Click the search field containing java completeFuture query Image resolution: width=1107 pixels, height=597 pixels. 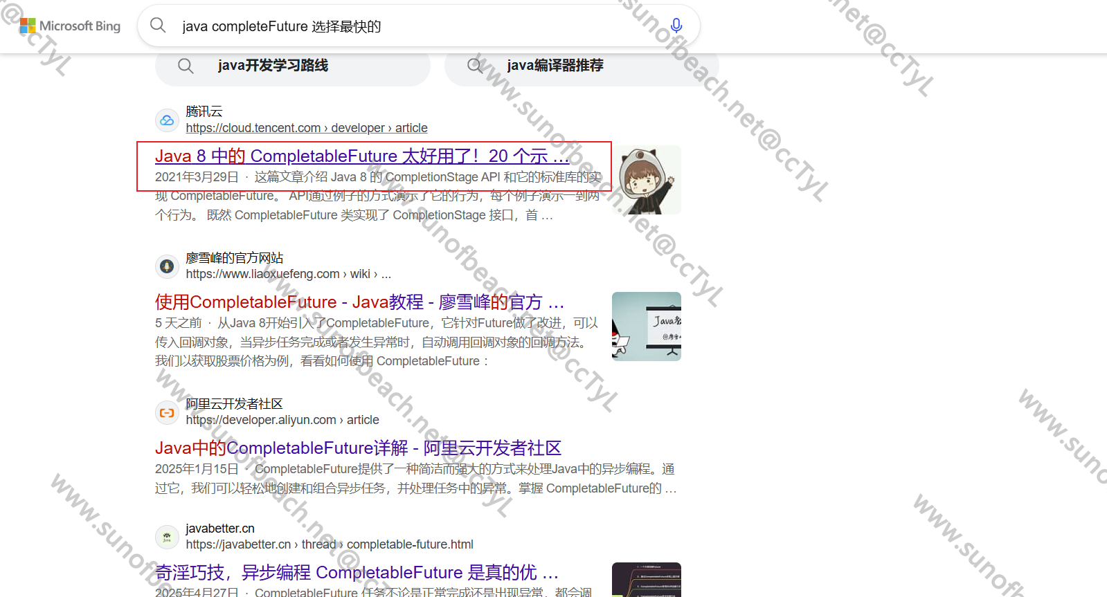419,26
